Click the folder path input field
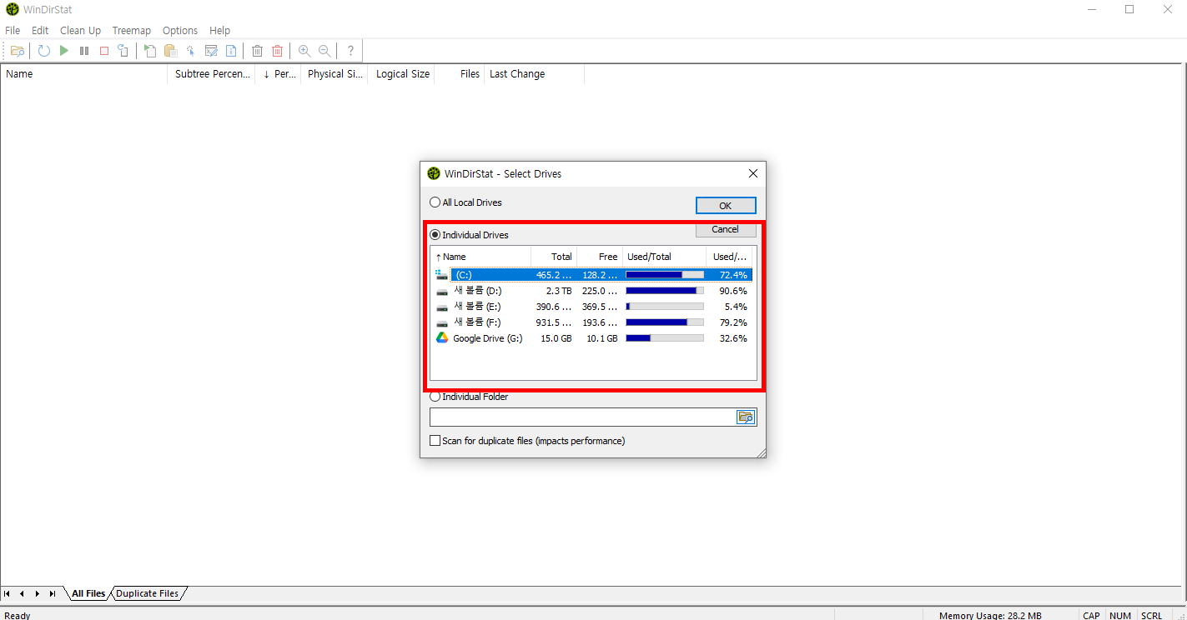This screenshot has width=1187, height=620. point(582,417)
